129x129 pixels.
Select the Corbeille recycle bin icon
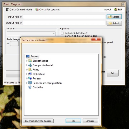coord(30,87)
